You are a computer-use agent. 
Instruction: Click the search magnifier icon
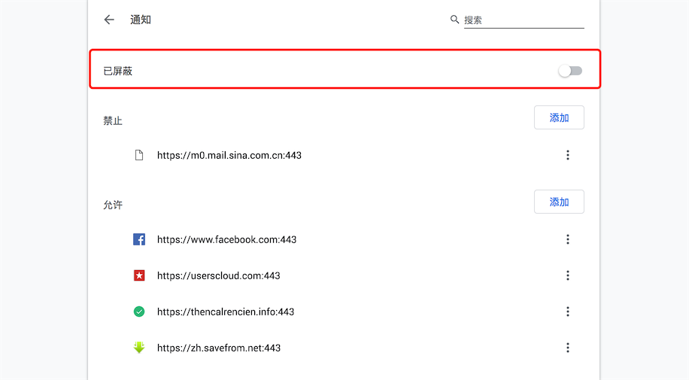click(x=454, y=20)
